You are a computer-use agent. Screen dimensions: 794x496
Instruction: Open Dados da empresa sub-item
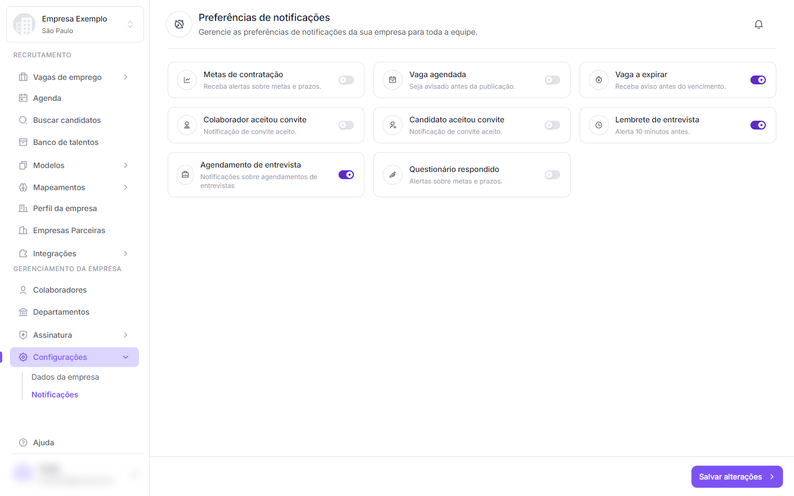(65, 377)
